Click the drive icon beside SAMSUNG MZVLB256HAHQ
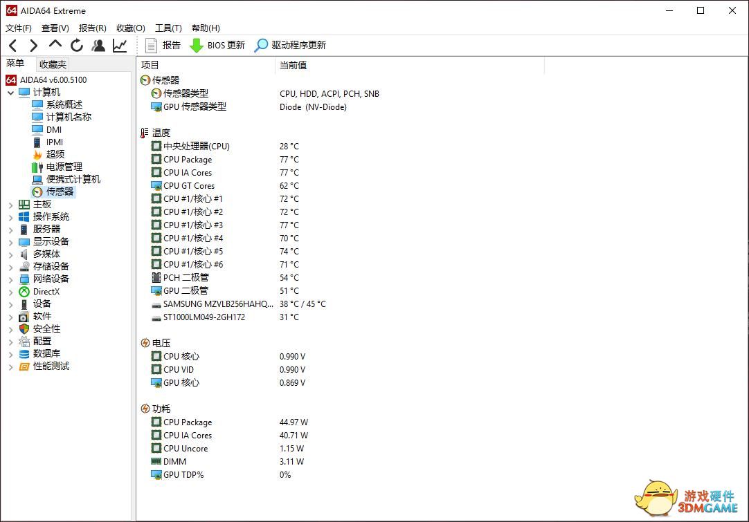Viewport: 749px width, 522px height. coord(156,304)
